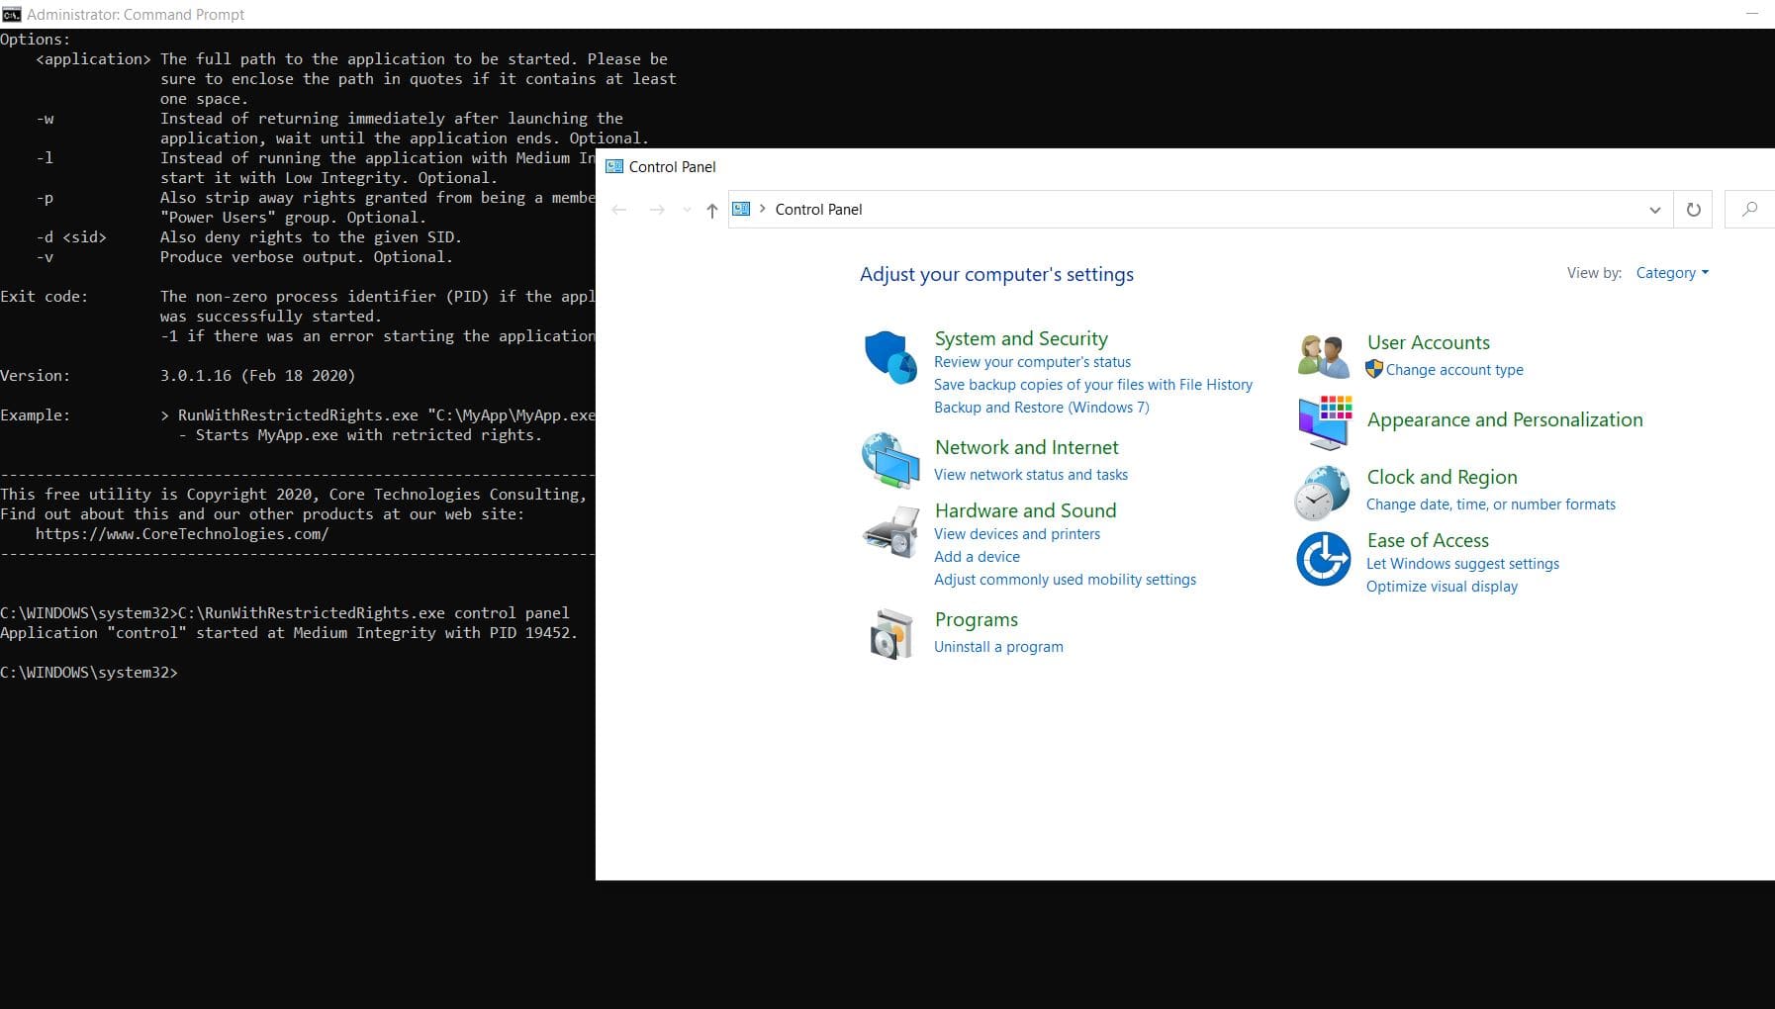Open the address bar history dropdown
Screen dimensions: 1775x1009
(x=1653, y=209)
